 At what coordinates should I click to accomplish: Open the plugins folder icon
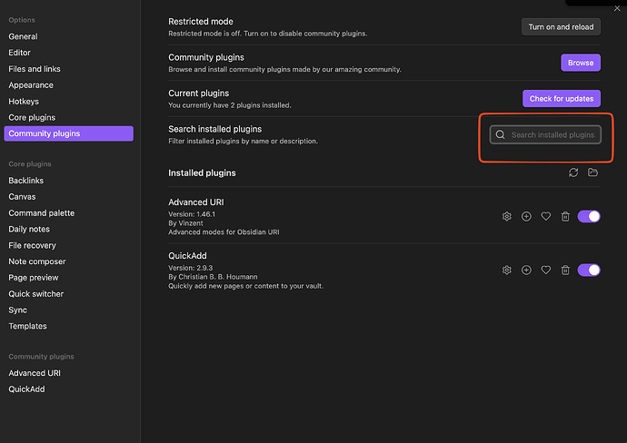click(593, 172)
